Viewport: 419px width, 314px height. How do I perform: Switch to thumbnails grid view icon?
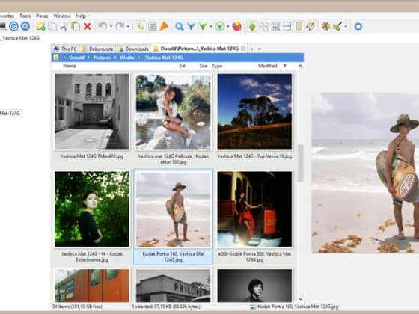click(264, 26)
